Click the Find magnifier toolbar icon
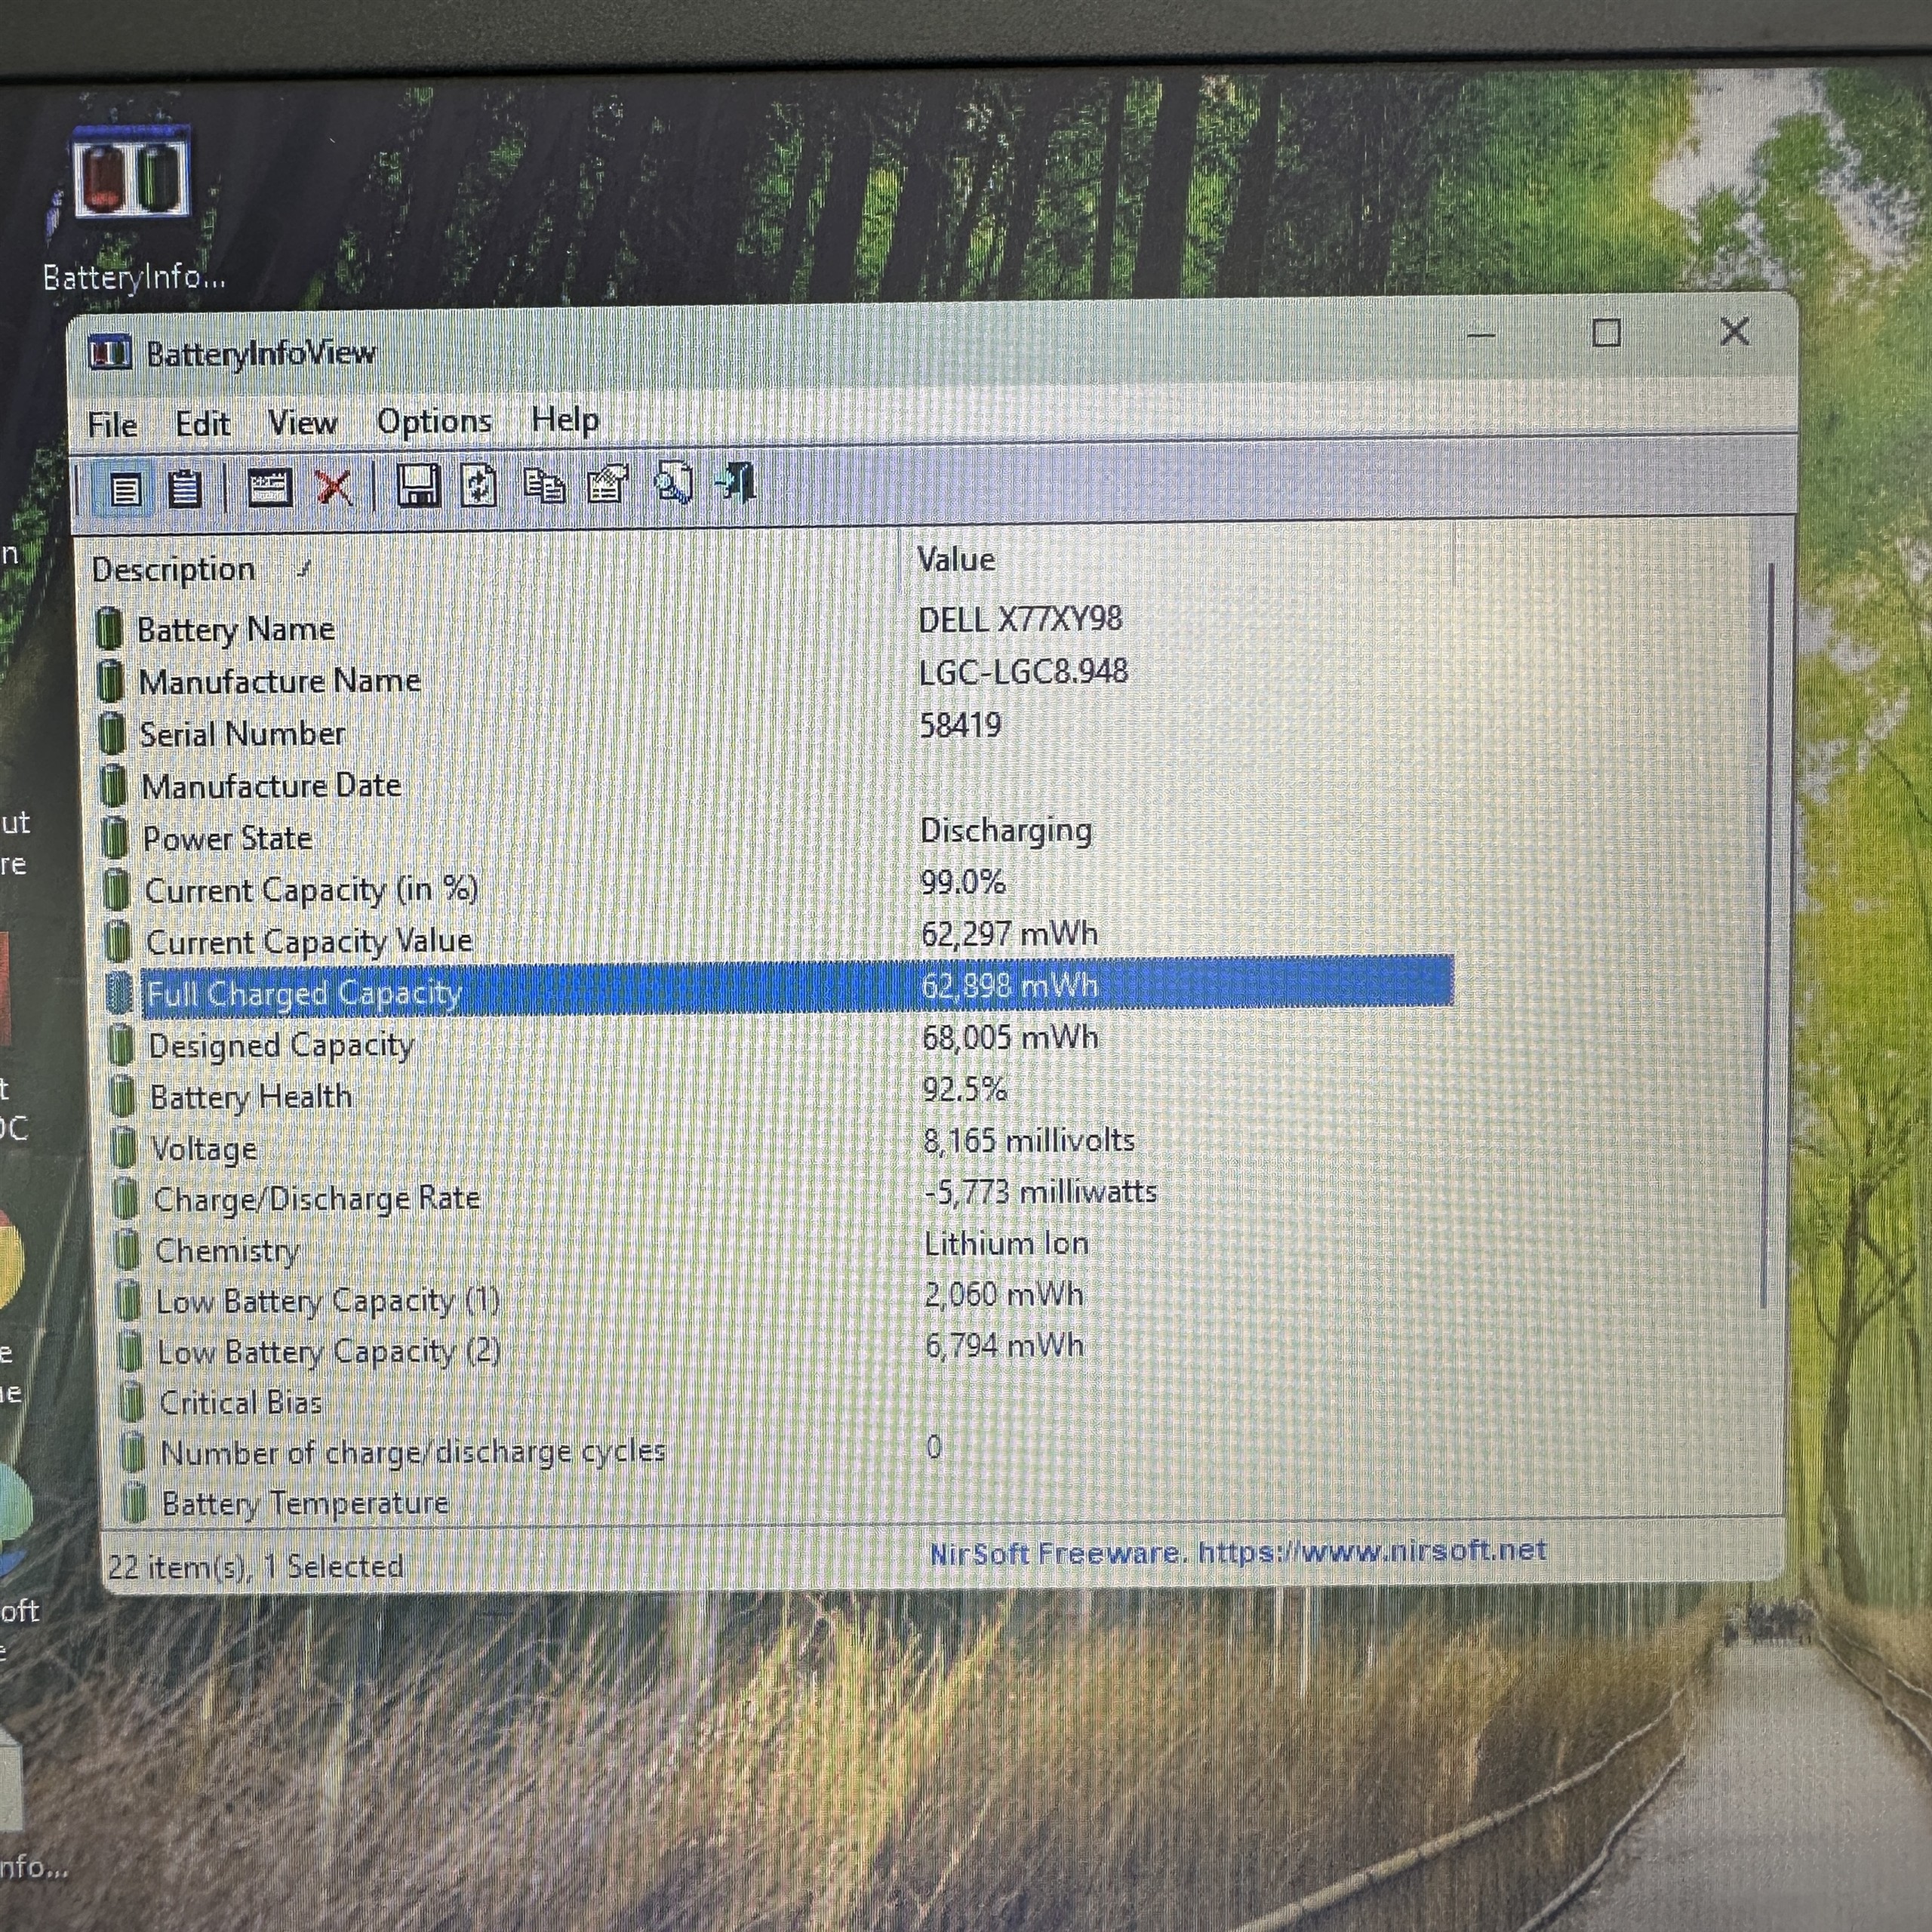Screen dimensions: 1932x1932 (x=673, y=484)
